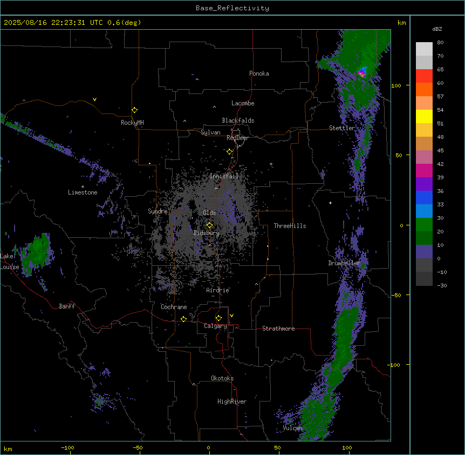Click the Lake Louise label
Image resolution: width=465 pixels, height=455 pixels.
(10, 262)
